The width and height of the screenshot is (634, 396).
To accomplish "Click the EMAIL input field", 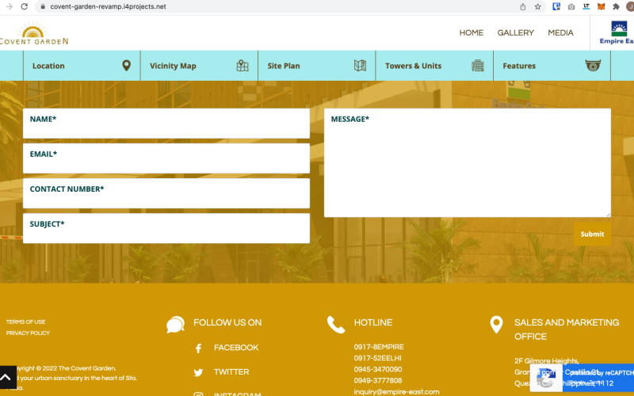I will point(166,158).
